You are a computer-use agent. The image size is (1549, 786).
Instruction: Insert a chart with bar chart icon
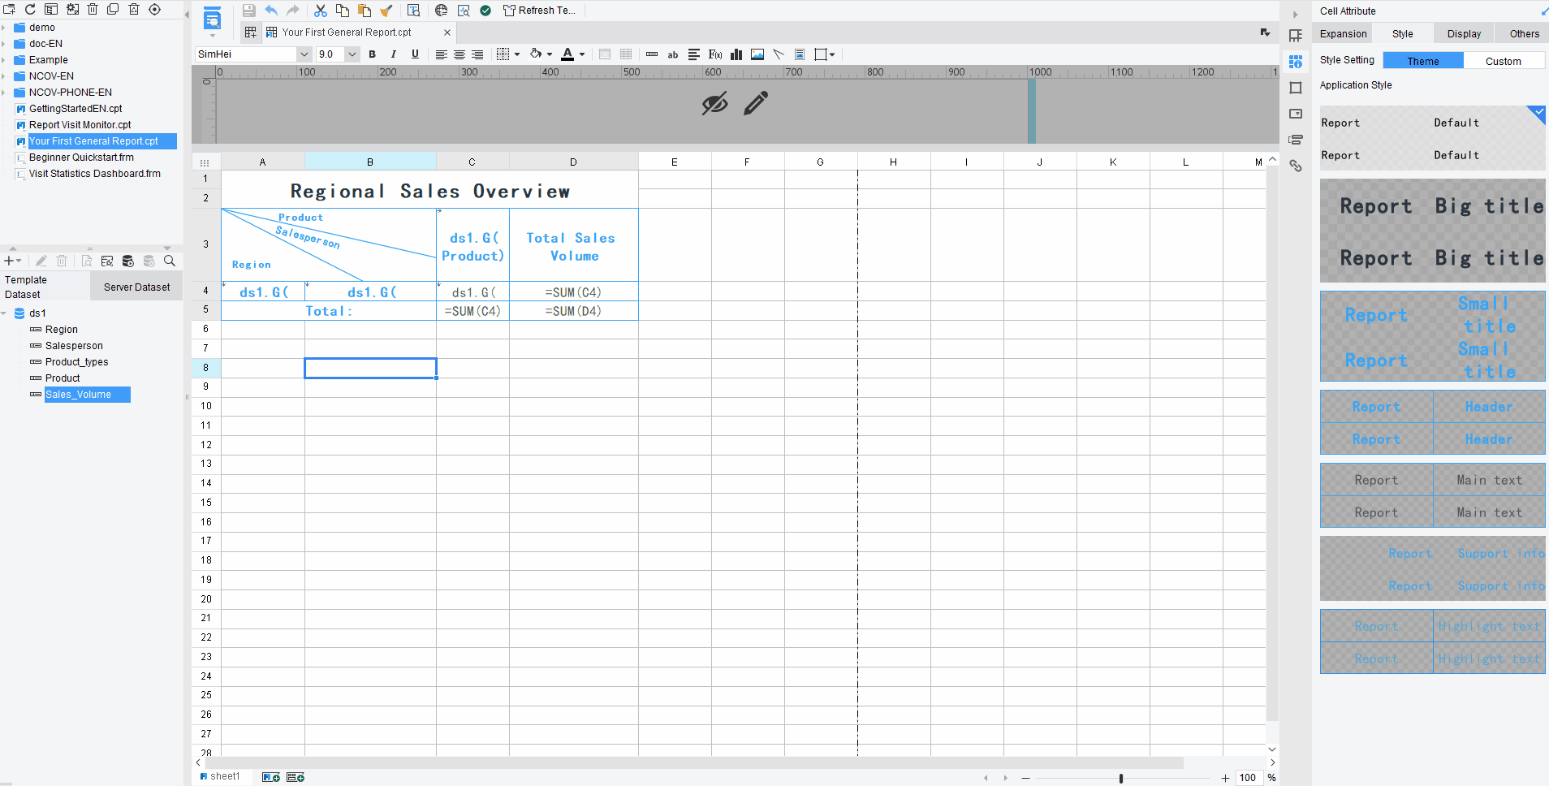(736, 54)
